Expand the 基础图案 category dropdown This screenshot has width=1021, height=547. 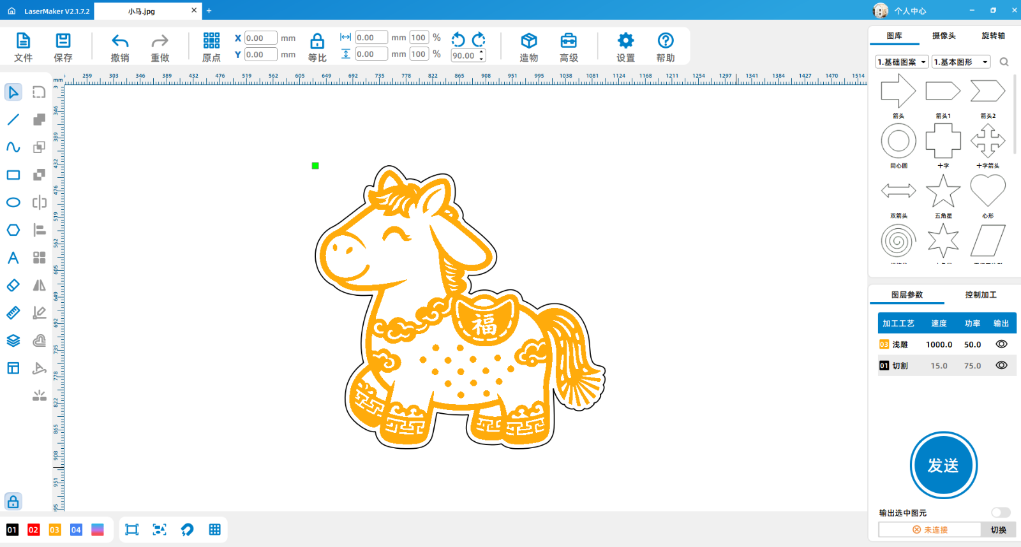pos(902,62)
